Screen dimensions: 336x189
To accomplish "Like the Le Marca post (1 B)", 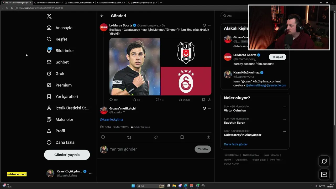I will click(x=160, y=100).
